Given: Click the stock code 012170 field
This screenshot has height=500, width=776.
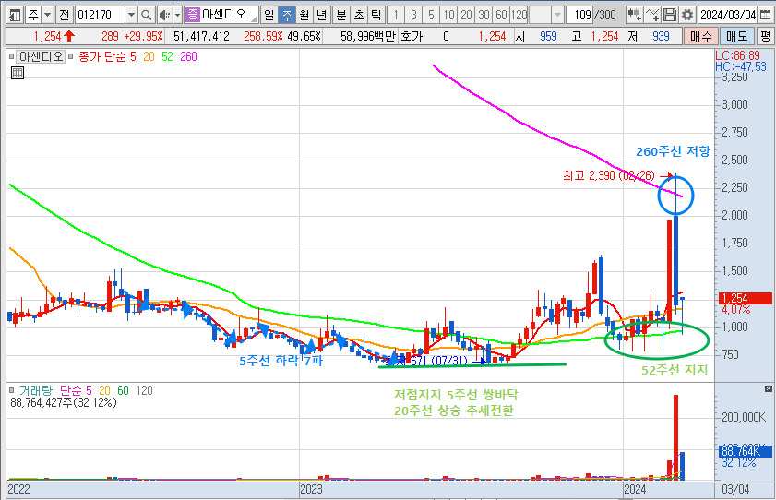Looking at the screenshot, I should tap(100, 15).
